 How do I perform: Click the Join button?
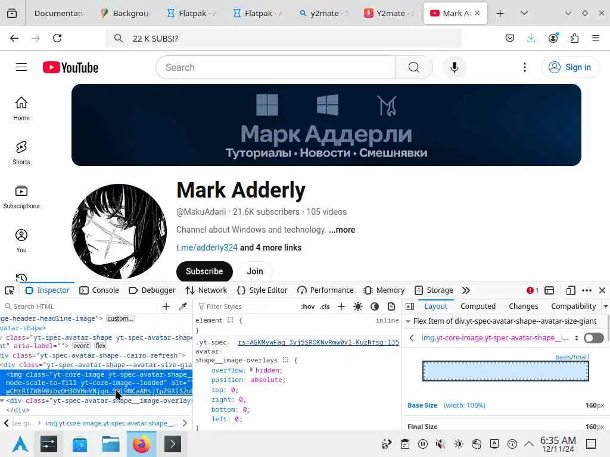[x=255, y=271]
